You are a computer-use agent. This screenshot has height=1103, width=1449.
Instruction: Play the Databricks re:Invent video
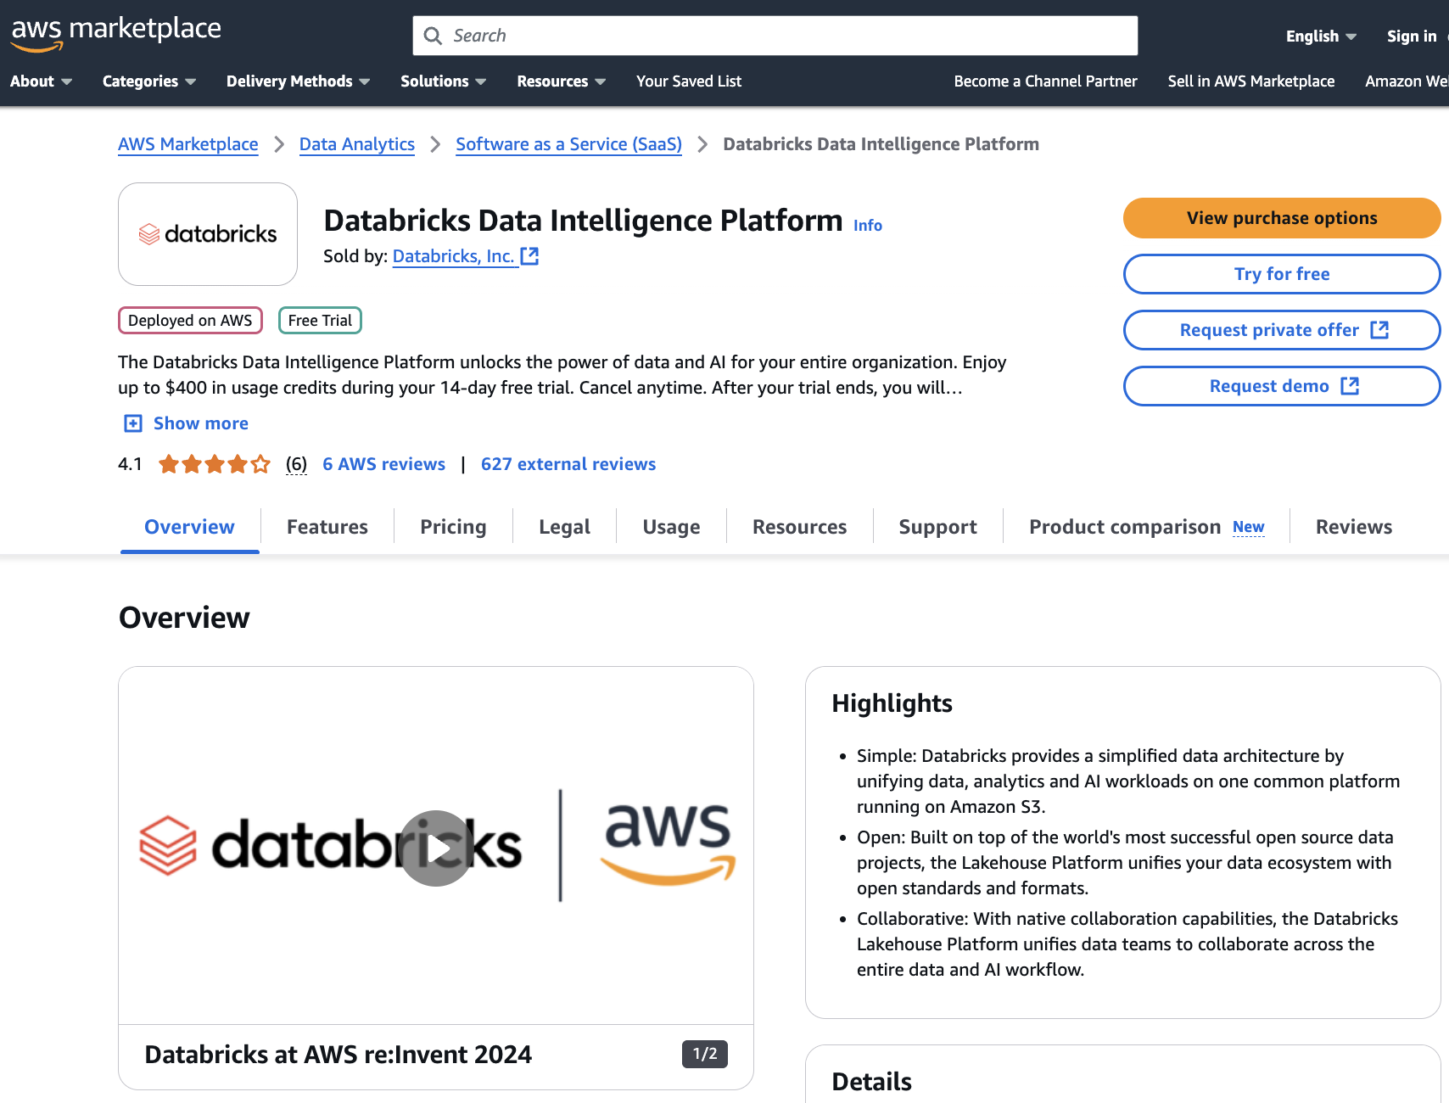(436, 848)
